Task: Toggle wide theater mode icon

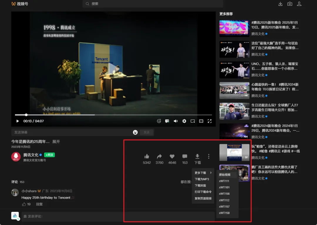Action: coord(201,121)
